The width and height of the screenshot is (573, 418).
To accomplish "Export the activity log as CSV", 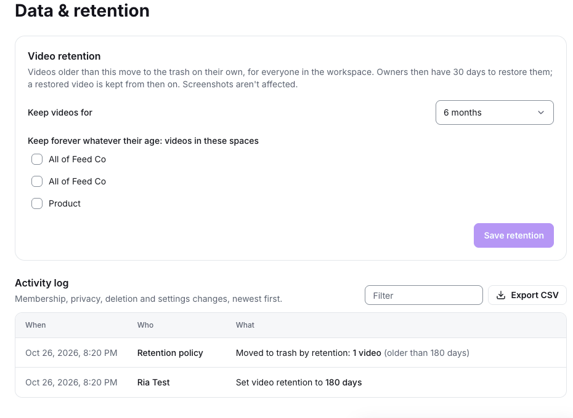I will point(527,295).
